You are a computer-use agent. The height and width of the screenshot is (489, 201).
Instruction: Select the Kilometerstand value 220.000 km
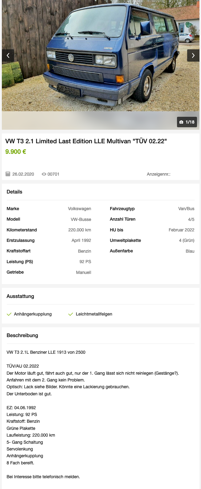pos(80,230)
